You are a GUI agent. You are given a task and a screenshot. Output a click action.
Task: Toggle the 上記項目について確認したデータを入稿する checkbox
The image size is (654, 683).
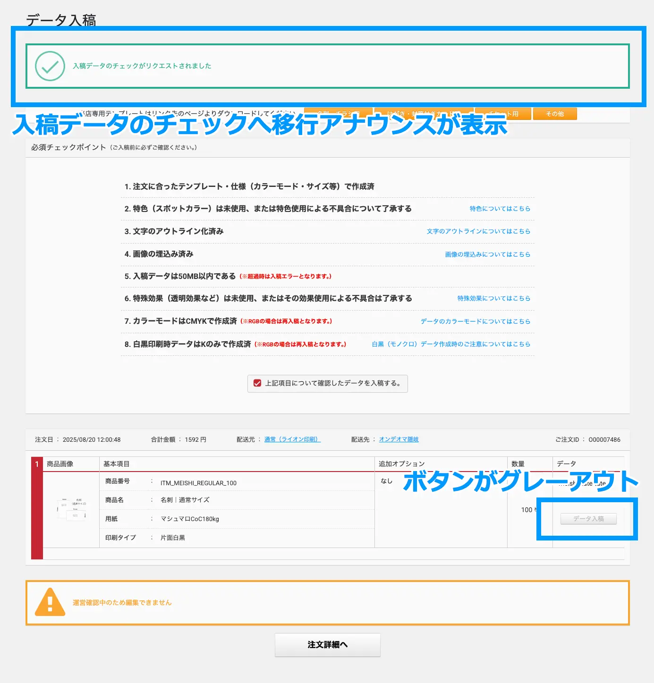point(257,384)
